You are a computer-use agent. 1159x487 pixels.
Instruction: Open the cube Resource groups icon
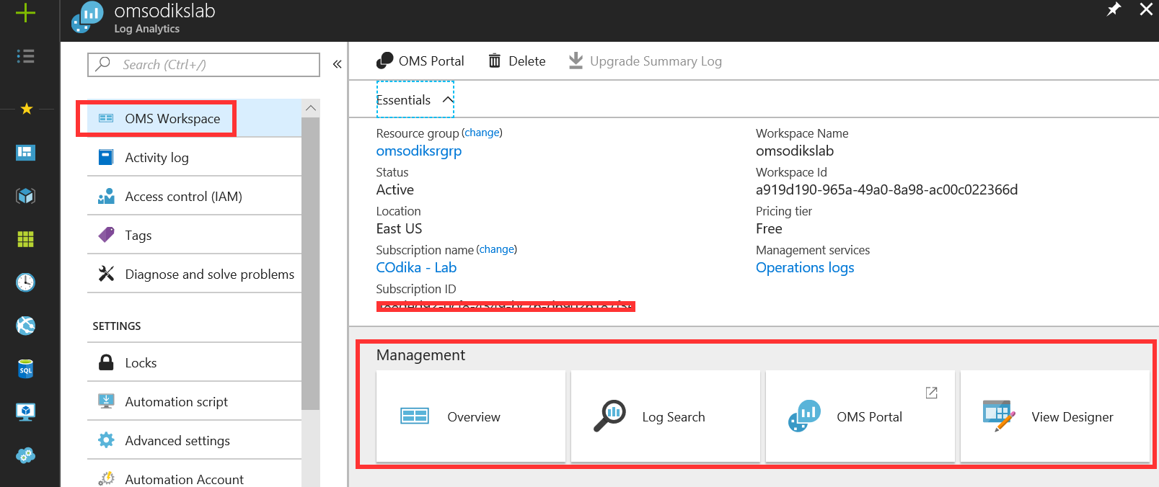[x=26, y=196]
